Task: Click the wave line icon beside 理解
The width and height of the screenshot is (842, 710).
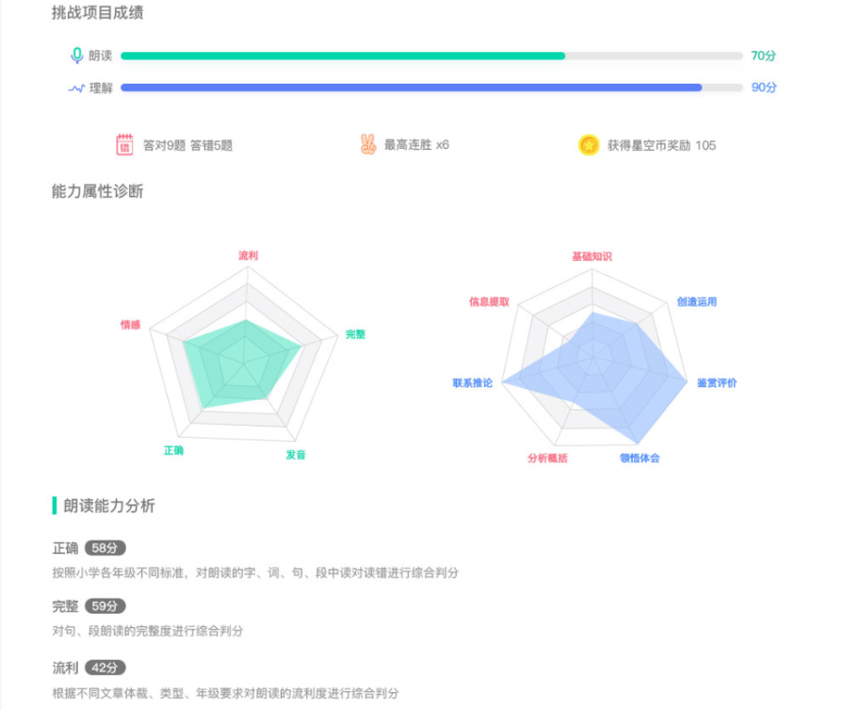Action: click(x=76, y=89)
